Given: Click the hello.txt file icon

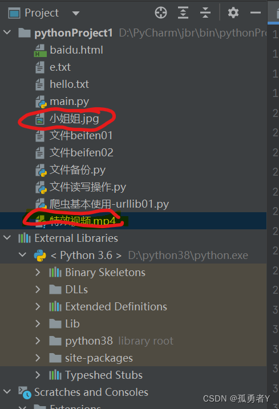Looking at the screenshot, I should tap(40, 84).
